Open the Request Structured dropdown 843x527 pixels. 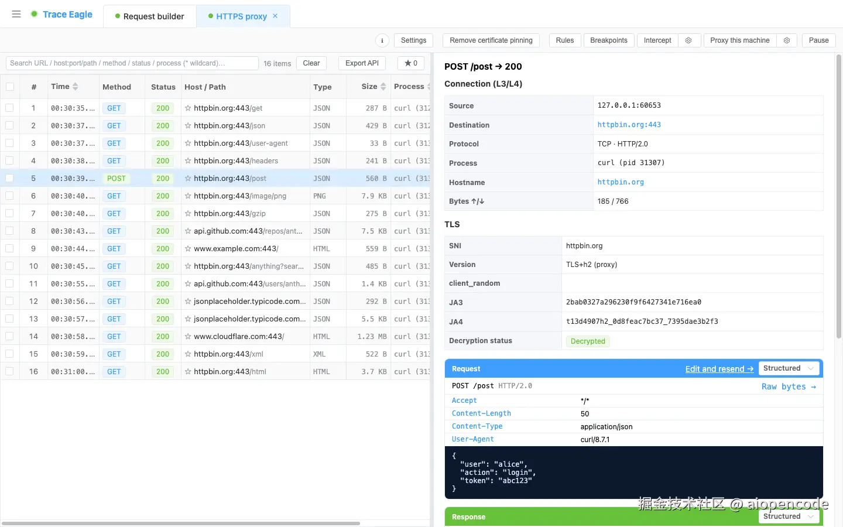click(x=789, y=368)
